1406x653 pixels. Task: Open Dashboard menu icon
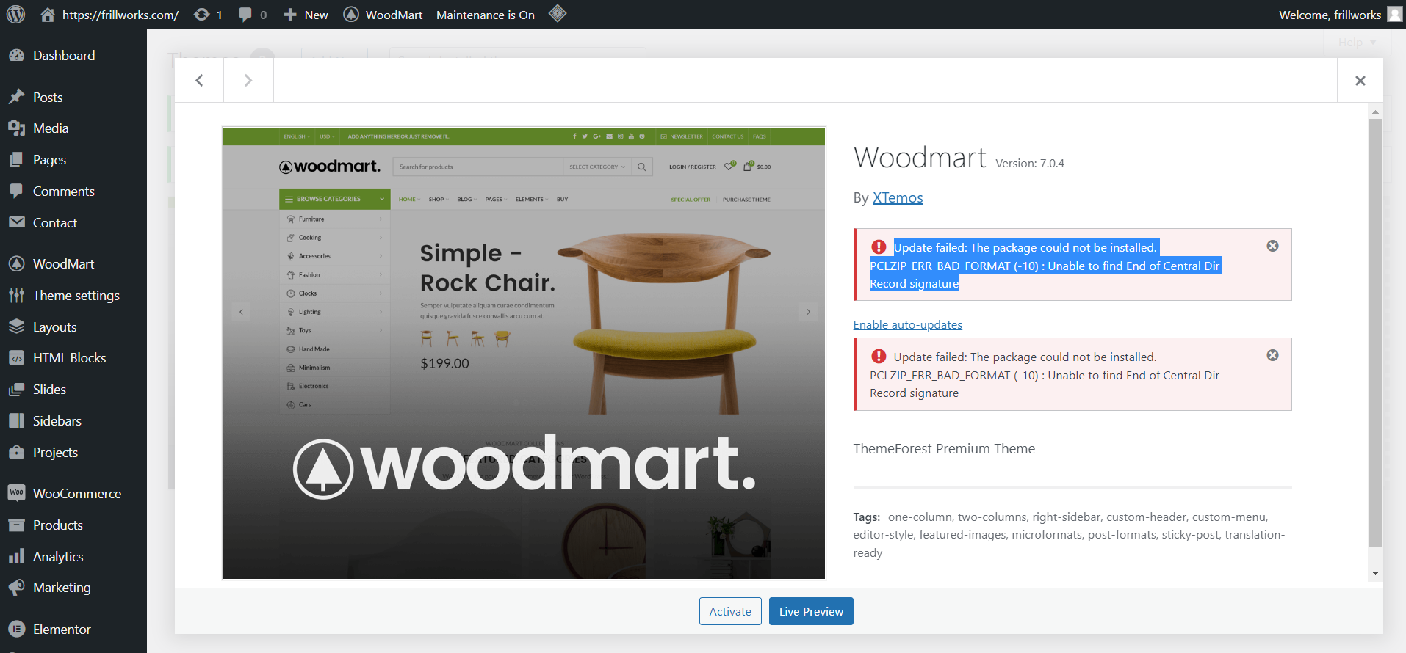(x=17, y=56)
